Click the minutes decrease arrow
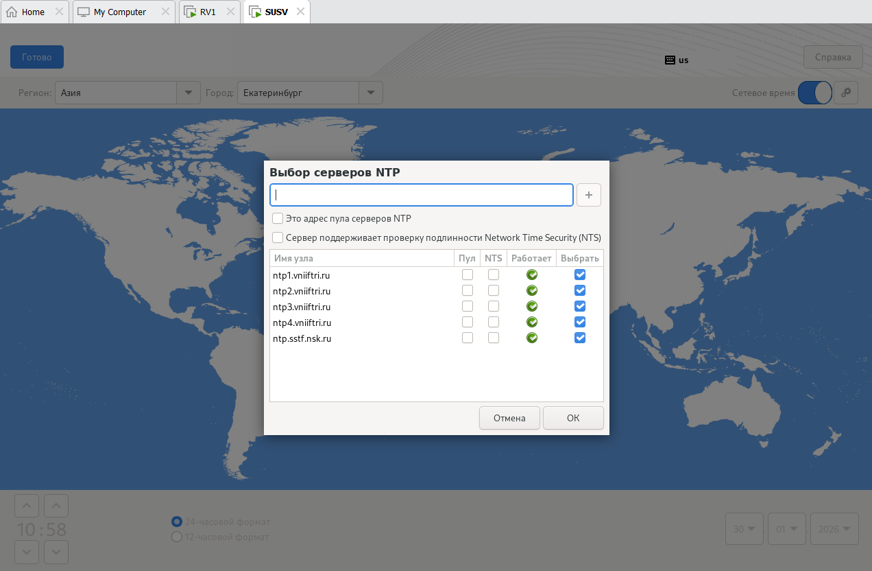The width and height of the screenshot is (872, 571). (x=56, y=551)
